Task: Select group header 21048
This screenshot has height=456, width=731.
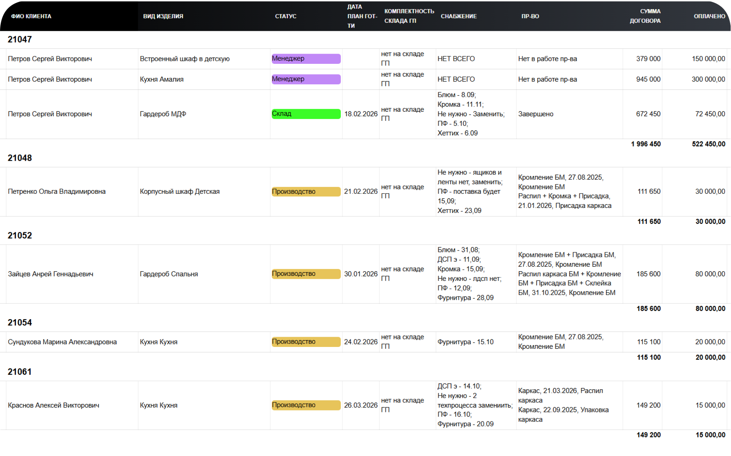Action: pyautogui.click(x=20, y=158)
